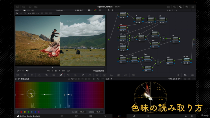
Task: Switch to the Fairlight page tab
Action: tap(134, 116)
